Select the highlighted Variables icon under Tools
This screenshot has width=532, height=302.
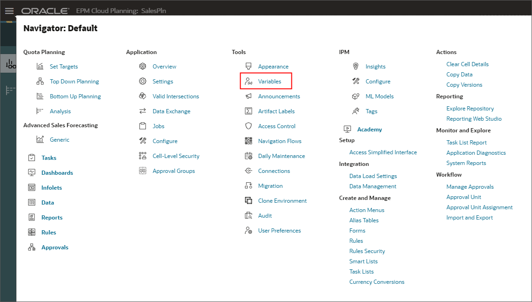249,81
